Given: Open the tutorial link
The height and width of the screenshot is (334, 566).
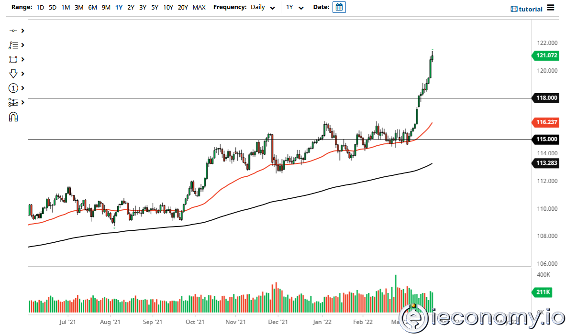Looking at the screenshot, I should coord(530,9).
